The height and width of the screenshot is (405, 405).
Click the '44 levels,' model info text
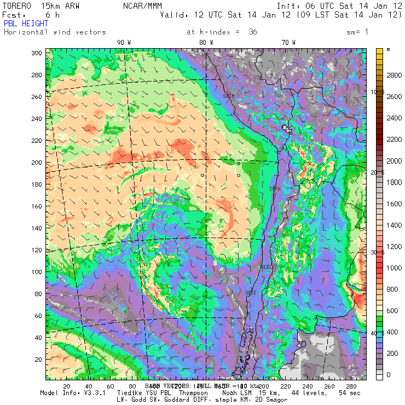point(309,393)
